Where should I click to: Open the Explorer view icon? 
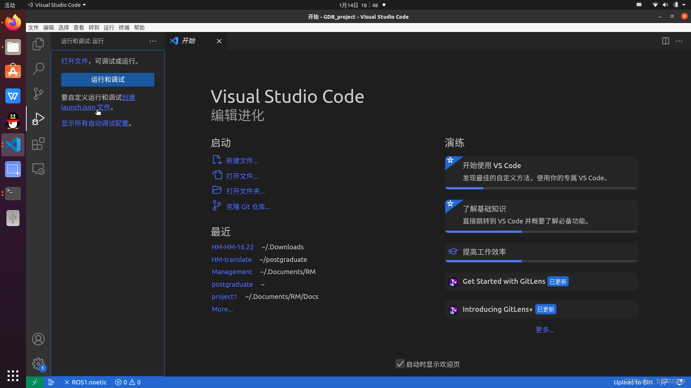tap(38, 44)
